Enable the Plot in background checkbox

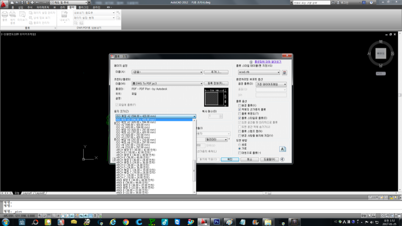[240, 106]
